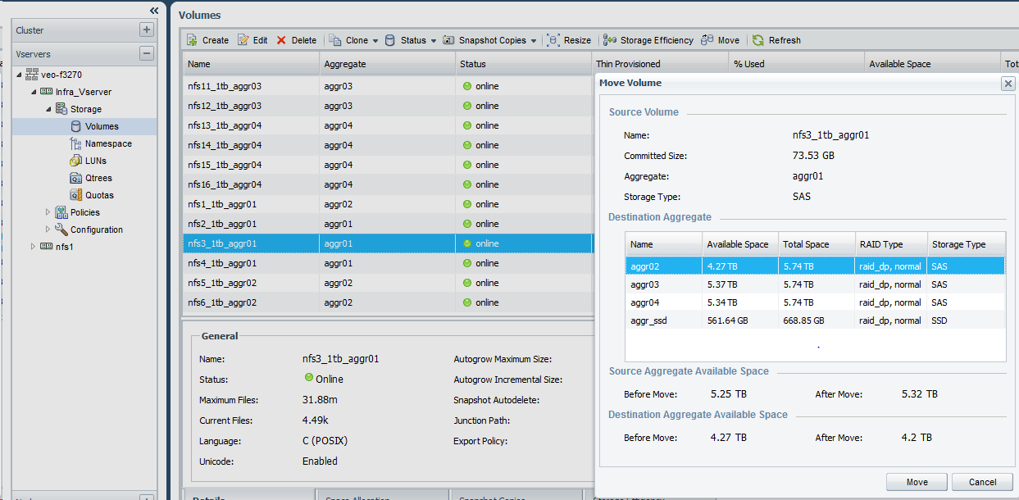The width and height of the screenshot is (1019, 500).
Task: Click the red Delete icon in toolbar
Action: [x=282, y=40]
